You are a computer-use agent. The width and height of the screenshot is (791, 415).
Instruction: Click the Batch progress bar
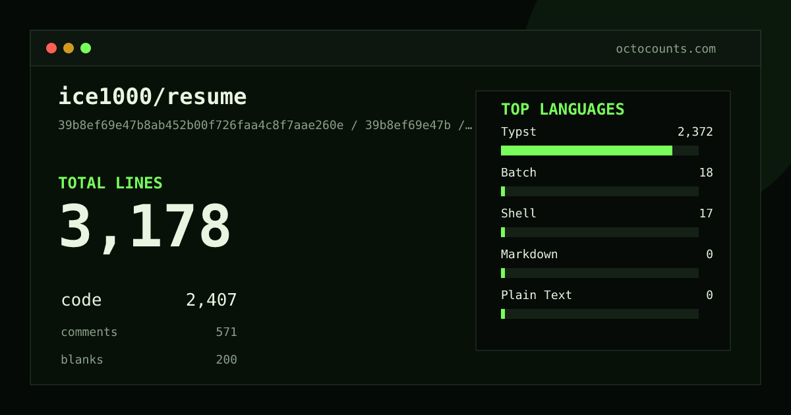coord(600,191)
